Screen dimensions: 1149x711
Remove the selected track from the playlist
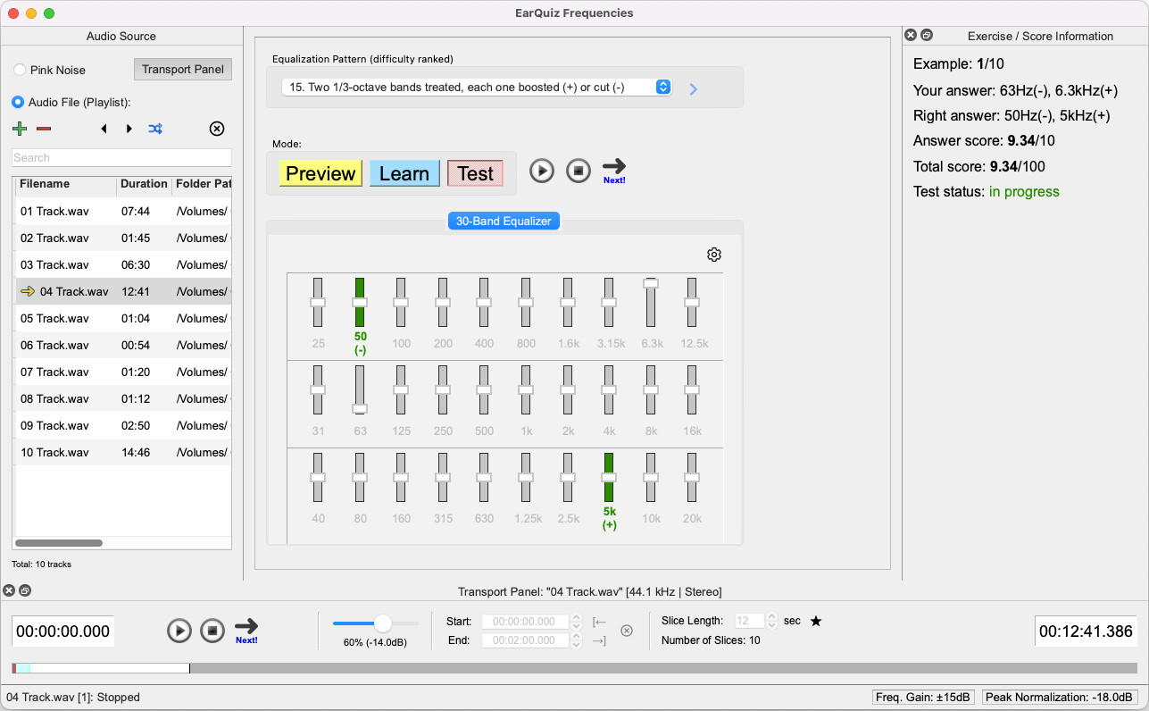[44, 129]
